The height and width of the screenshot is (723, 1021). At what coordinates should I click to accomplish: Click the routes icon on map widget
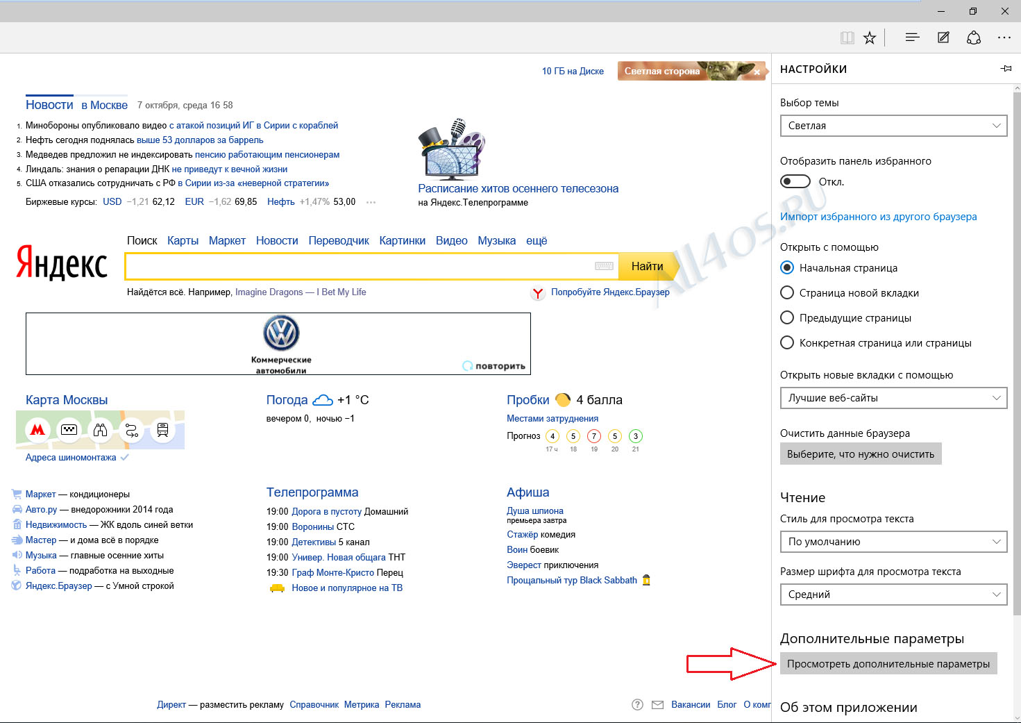pyautogui.click(x=131, y=430)
